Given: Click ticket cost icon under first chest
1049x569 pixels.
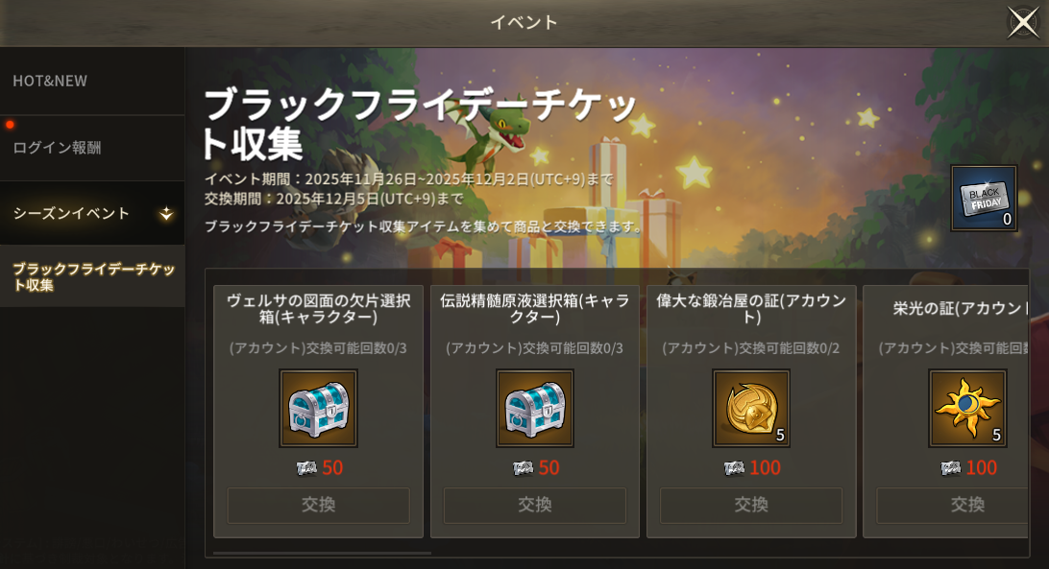Looking at the screenshot, I should click(x=306, y=468).
